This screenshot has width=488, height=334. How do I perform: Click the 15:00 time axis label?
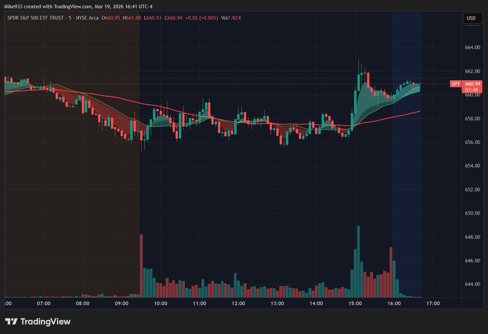point(355,303)
